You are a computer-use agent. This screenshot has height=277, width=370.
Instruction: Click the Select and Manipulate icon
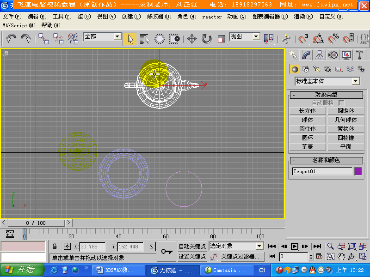point(286,39)
